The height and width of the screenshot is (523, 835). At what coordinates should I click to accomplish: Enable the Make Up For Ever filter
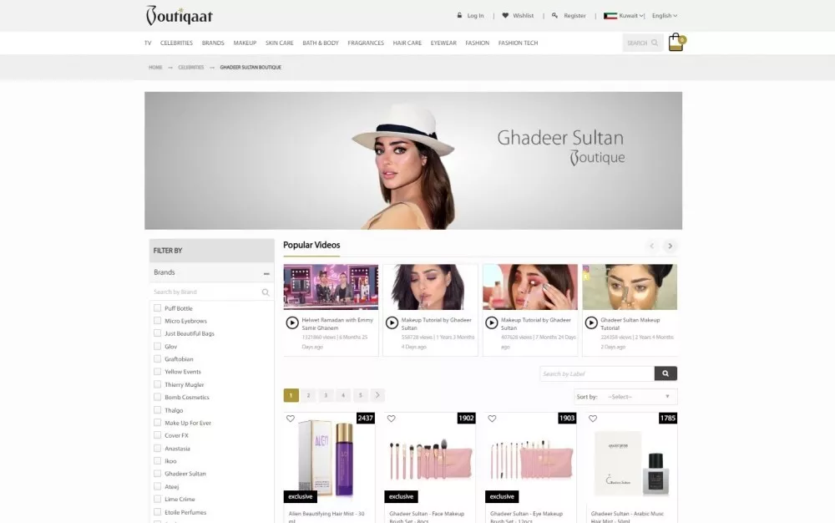[157, 423]
